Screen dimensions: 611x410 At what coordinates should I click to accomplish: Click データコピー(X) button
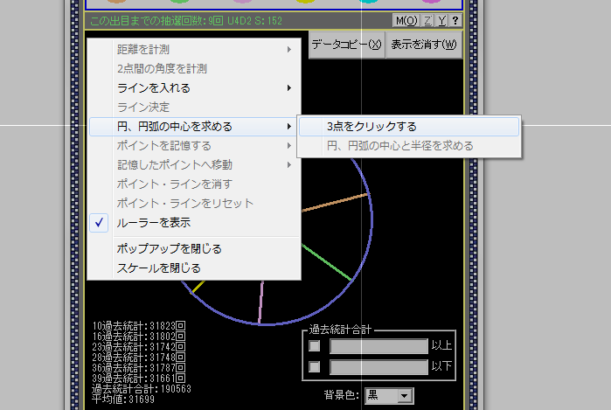pyautogui.click(x=346, y=45)
